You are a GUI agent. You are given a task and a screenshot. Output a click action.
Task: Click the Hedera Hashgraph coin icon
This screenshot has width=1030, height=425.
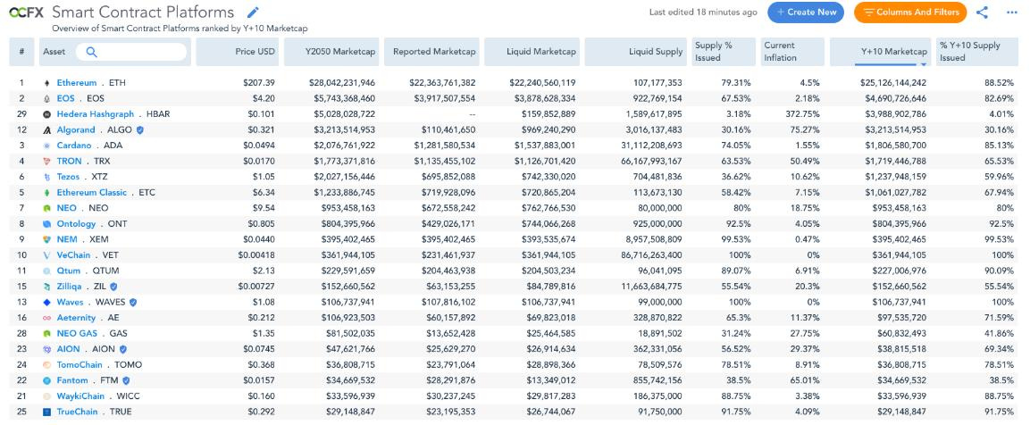46,114
